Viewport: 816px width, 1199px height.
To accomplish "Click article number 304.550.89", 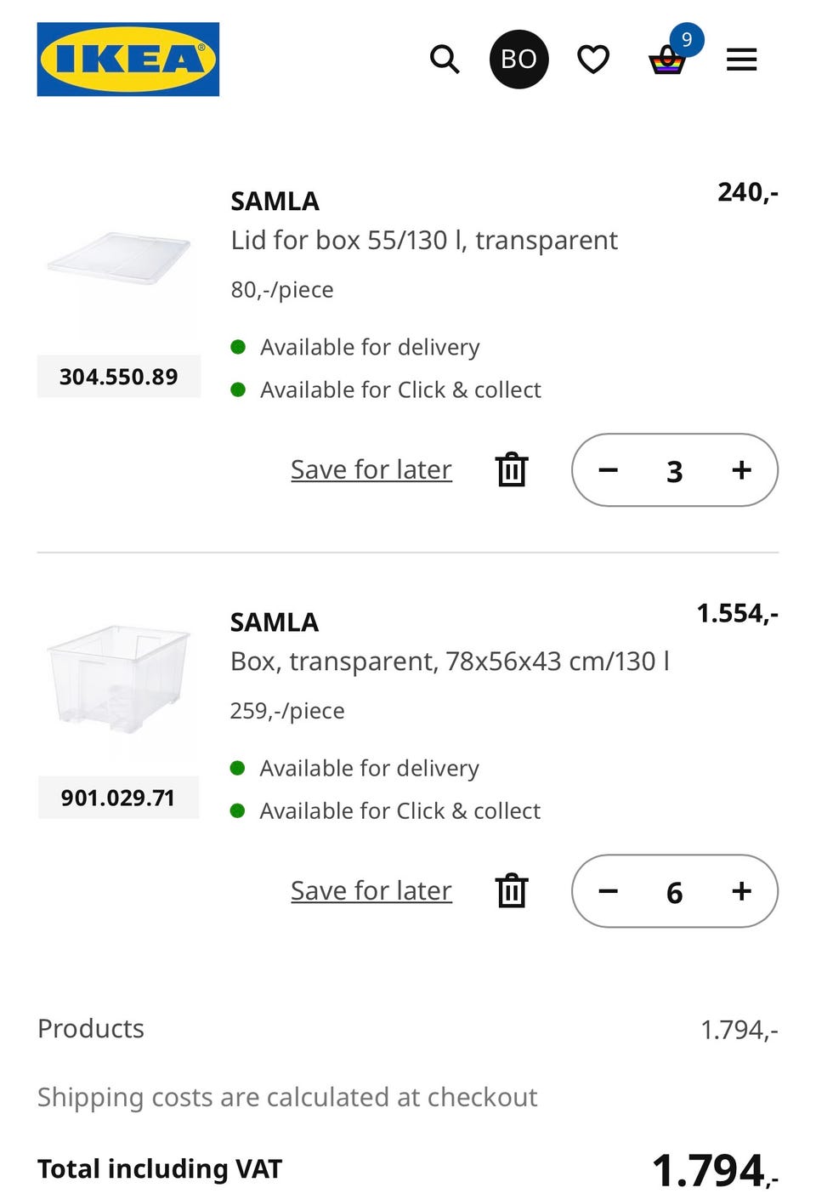I will click(x=119, y=377).
